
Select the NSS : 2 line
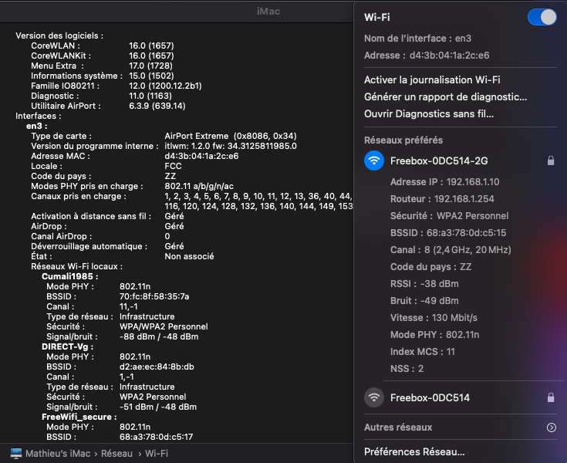tap(407, 369)
